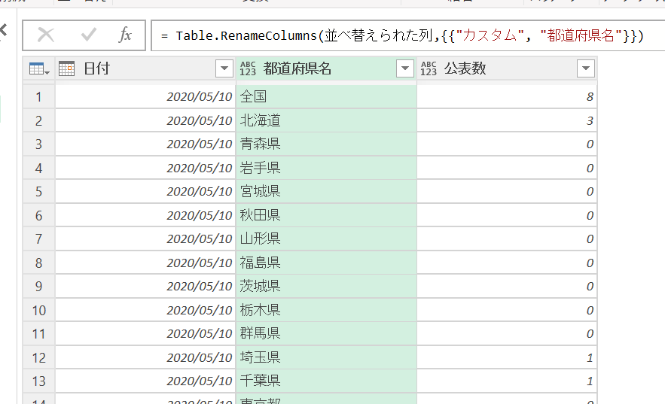The width and height of the screenshot is (665, 404).
Task: Click the 全国 cell
Action: click(x=326, y=97)
